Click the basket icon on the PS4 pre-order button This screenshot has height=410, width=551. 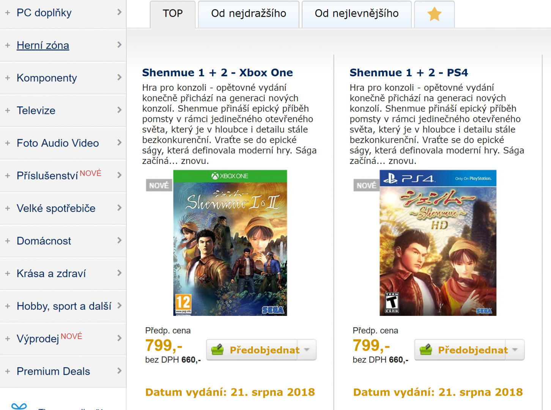[x=426, y=350]
